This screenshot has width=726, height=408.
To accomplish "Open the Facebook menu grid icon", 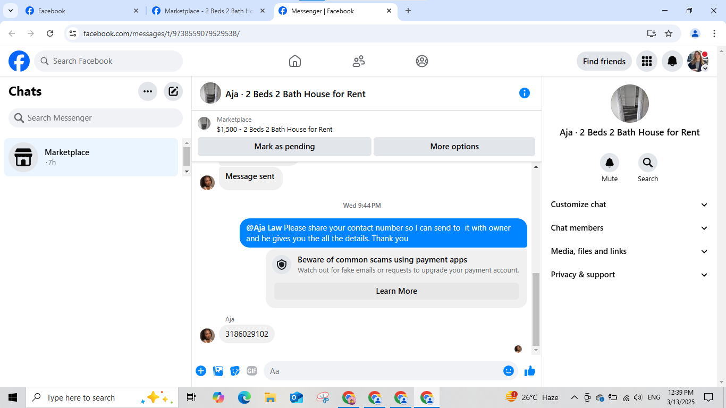I will click(x=647, y=61).
